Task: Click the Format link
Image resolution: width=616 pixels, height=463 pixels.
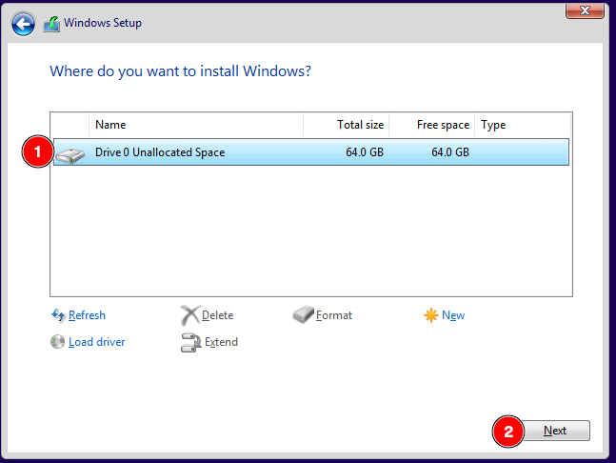Action: coord(334,315)
